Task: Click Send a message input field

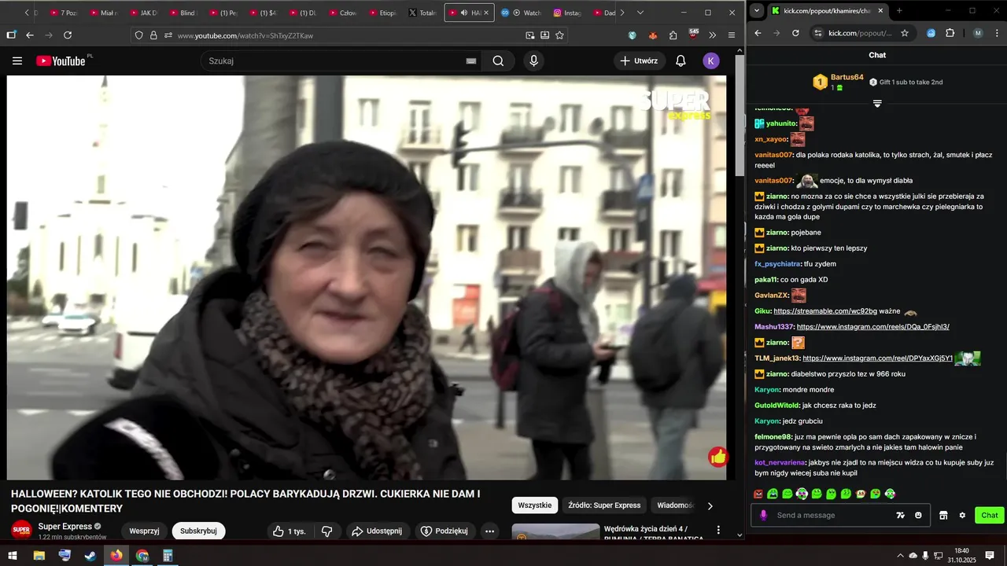Action: (x=832, y=515)
